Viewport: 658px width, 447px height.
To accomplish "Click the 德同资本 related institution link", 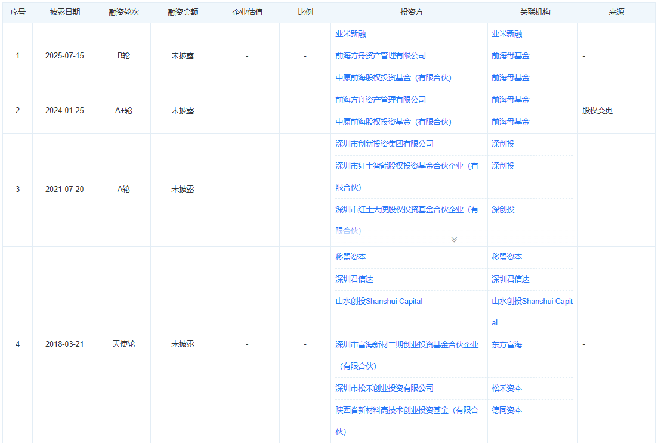I will (x=506, y=410).
